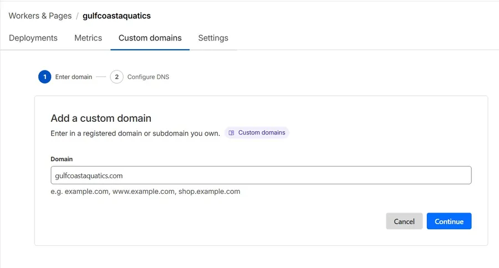Click the Cancel button

pos(404,221)
